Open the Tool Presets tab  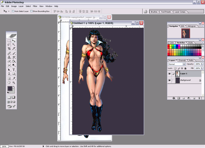click(x=166, y=12)
